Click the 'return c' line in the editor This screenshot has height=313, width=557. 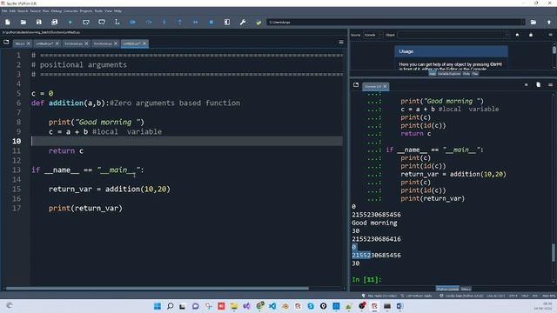(x=66, y=150)
